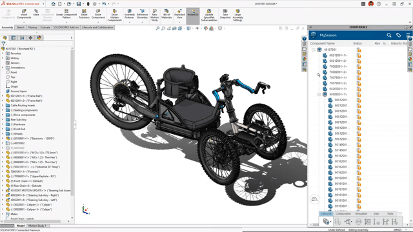Switch to Collaboration tab in 3DEXPERIENCE panel
This screenshot has width=413, height=232.
tap(343, 213)
